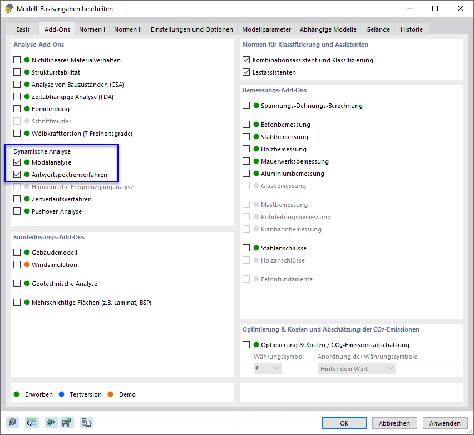Click the Anwenden button
This screenshot has height=435, width=474.
pos(445,423)
